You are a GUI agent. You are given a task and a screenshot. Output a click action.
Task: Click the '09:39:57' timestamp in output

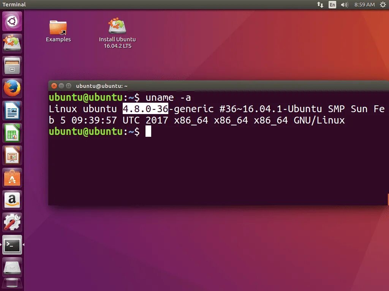point(94,120)
